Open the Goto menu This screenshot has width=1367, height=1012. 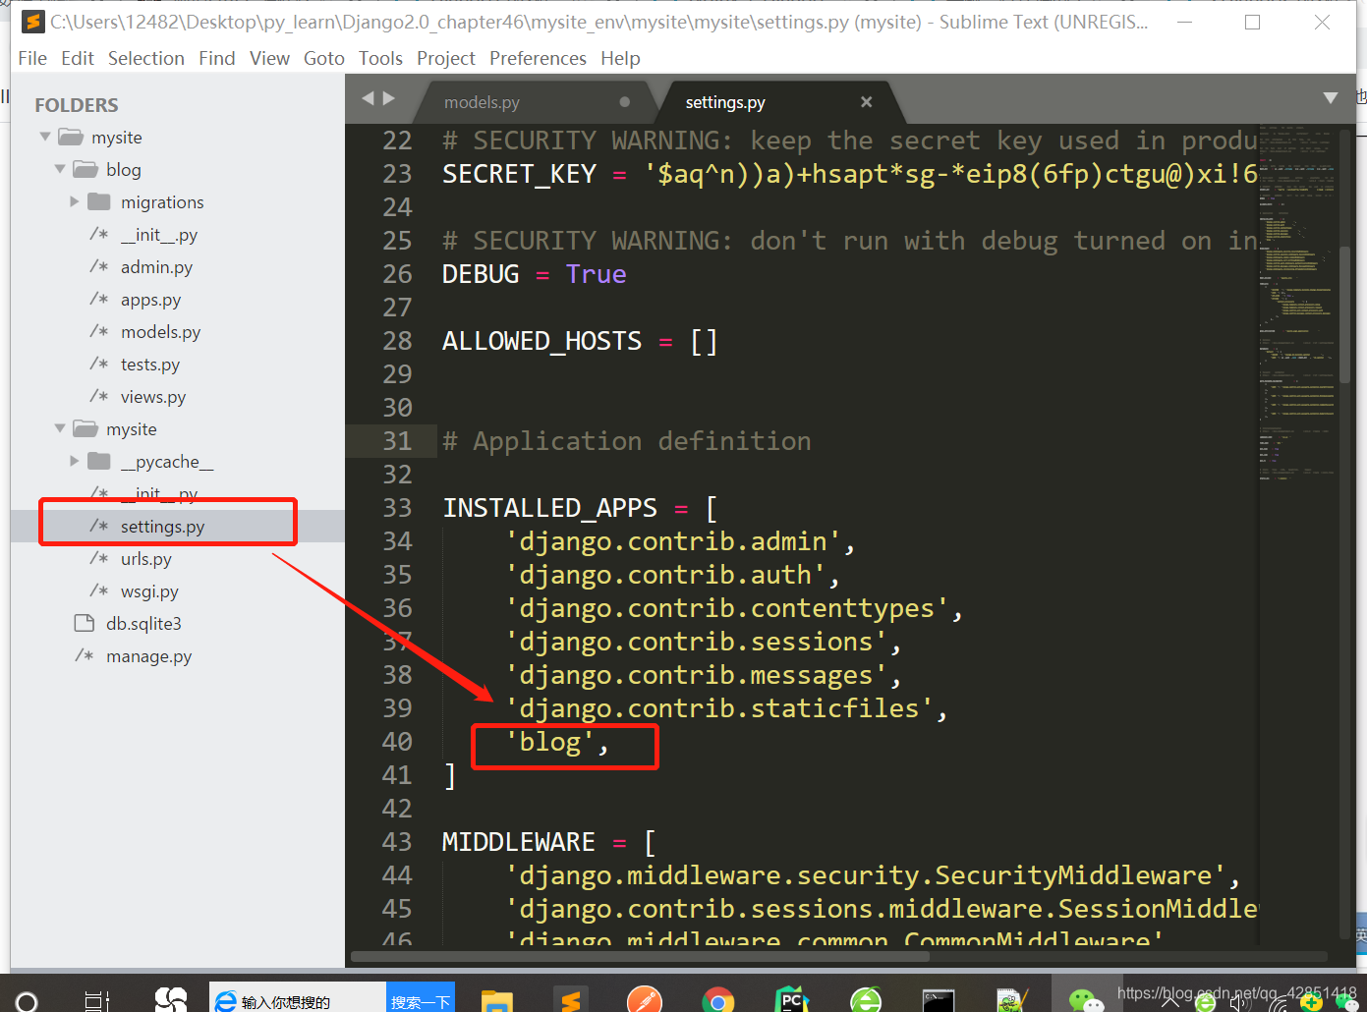[324, 58]
